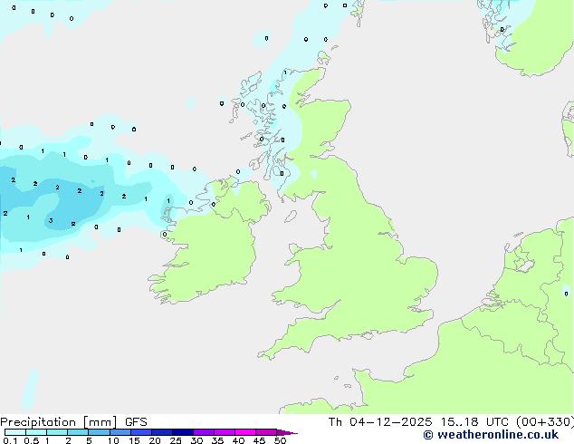The image size is (574, 444).
Task: Click the legend label '0.1'
Action: coord(10,440)
